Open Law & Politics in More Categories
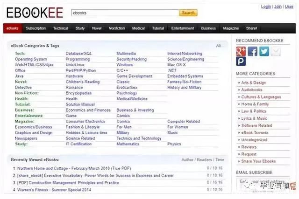Image resolution: width=299 pixels, height=199 pixels. (x=254, y=111)
